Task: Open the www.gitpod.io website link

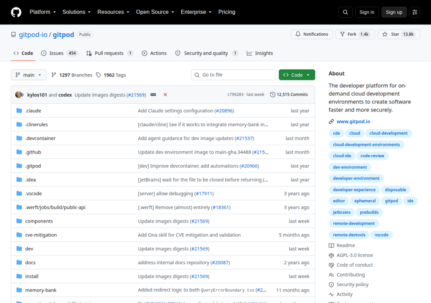Action: 353,122
